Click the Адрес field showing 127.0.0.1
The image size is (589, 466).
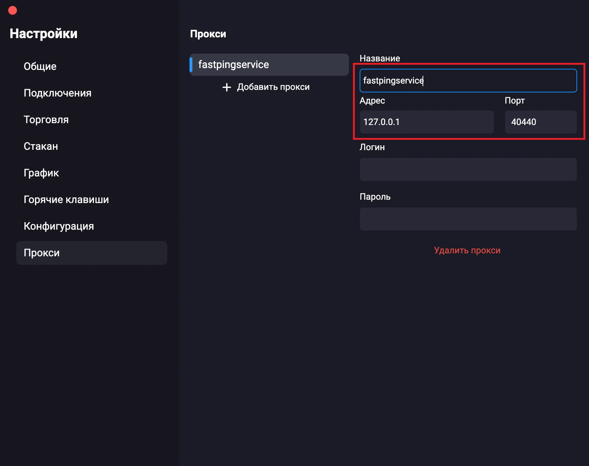click(x=427, y=122)
